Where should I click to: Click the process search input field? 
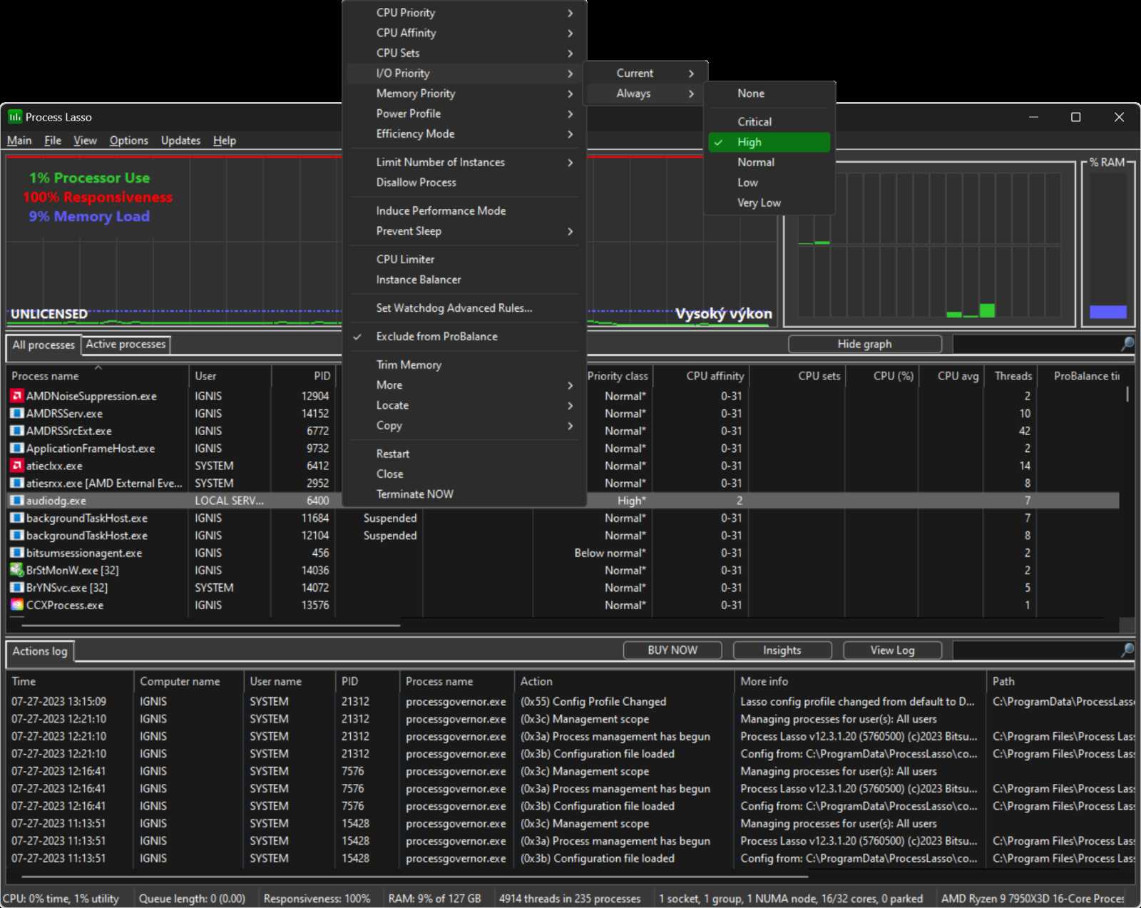(1036, 344)
